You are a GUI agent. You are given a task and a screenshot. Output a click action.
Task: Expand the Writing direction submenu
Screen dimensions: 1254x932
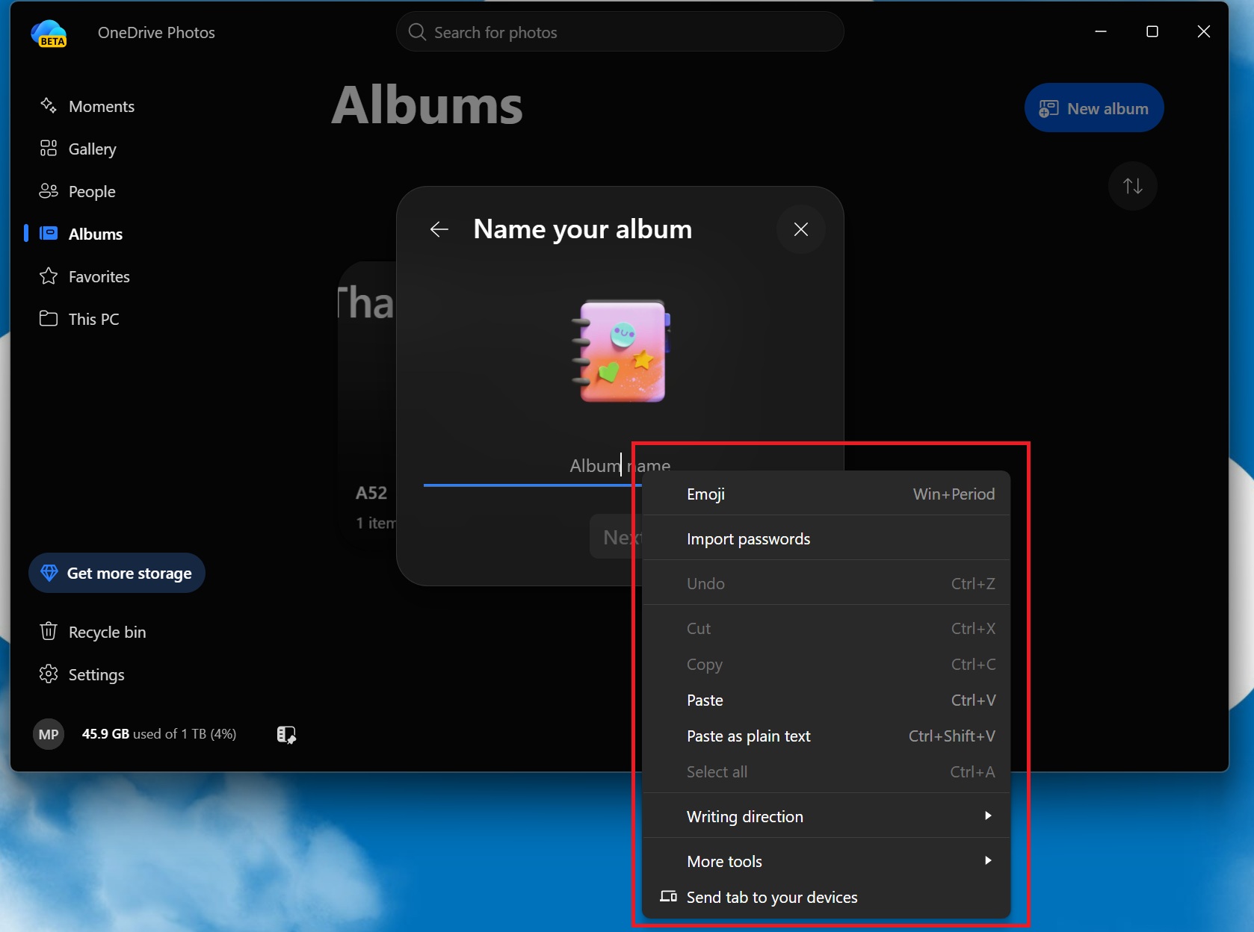(826, 816)
